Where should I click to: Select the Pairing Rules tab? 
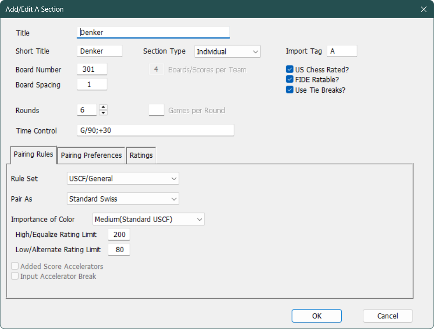point(33,154)
